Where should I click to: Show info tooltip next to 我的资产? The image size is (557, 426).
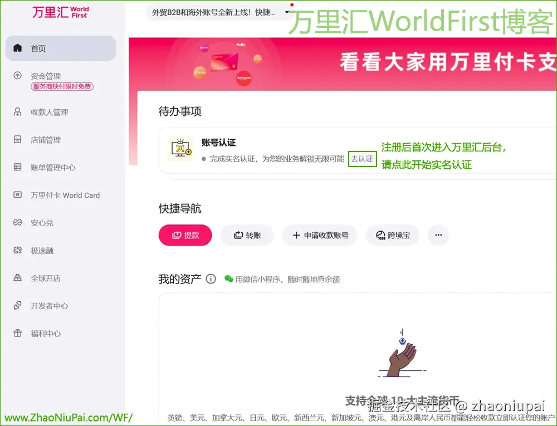point(211,279)
